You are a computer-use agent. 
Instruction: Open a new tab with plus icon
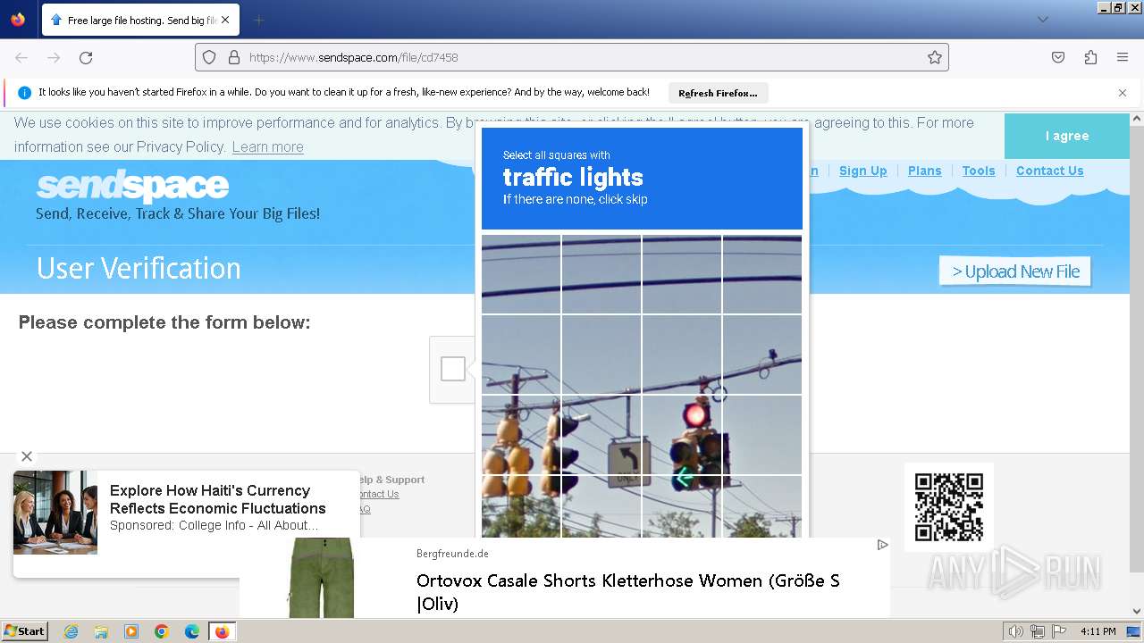258,20
